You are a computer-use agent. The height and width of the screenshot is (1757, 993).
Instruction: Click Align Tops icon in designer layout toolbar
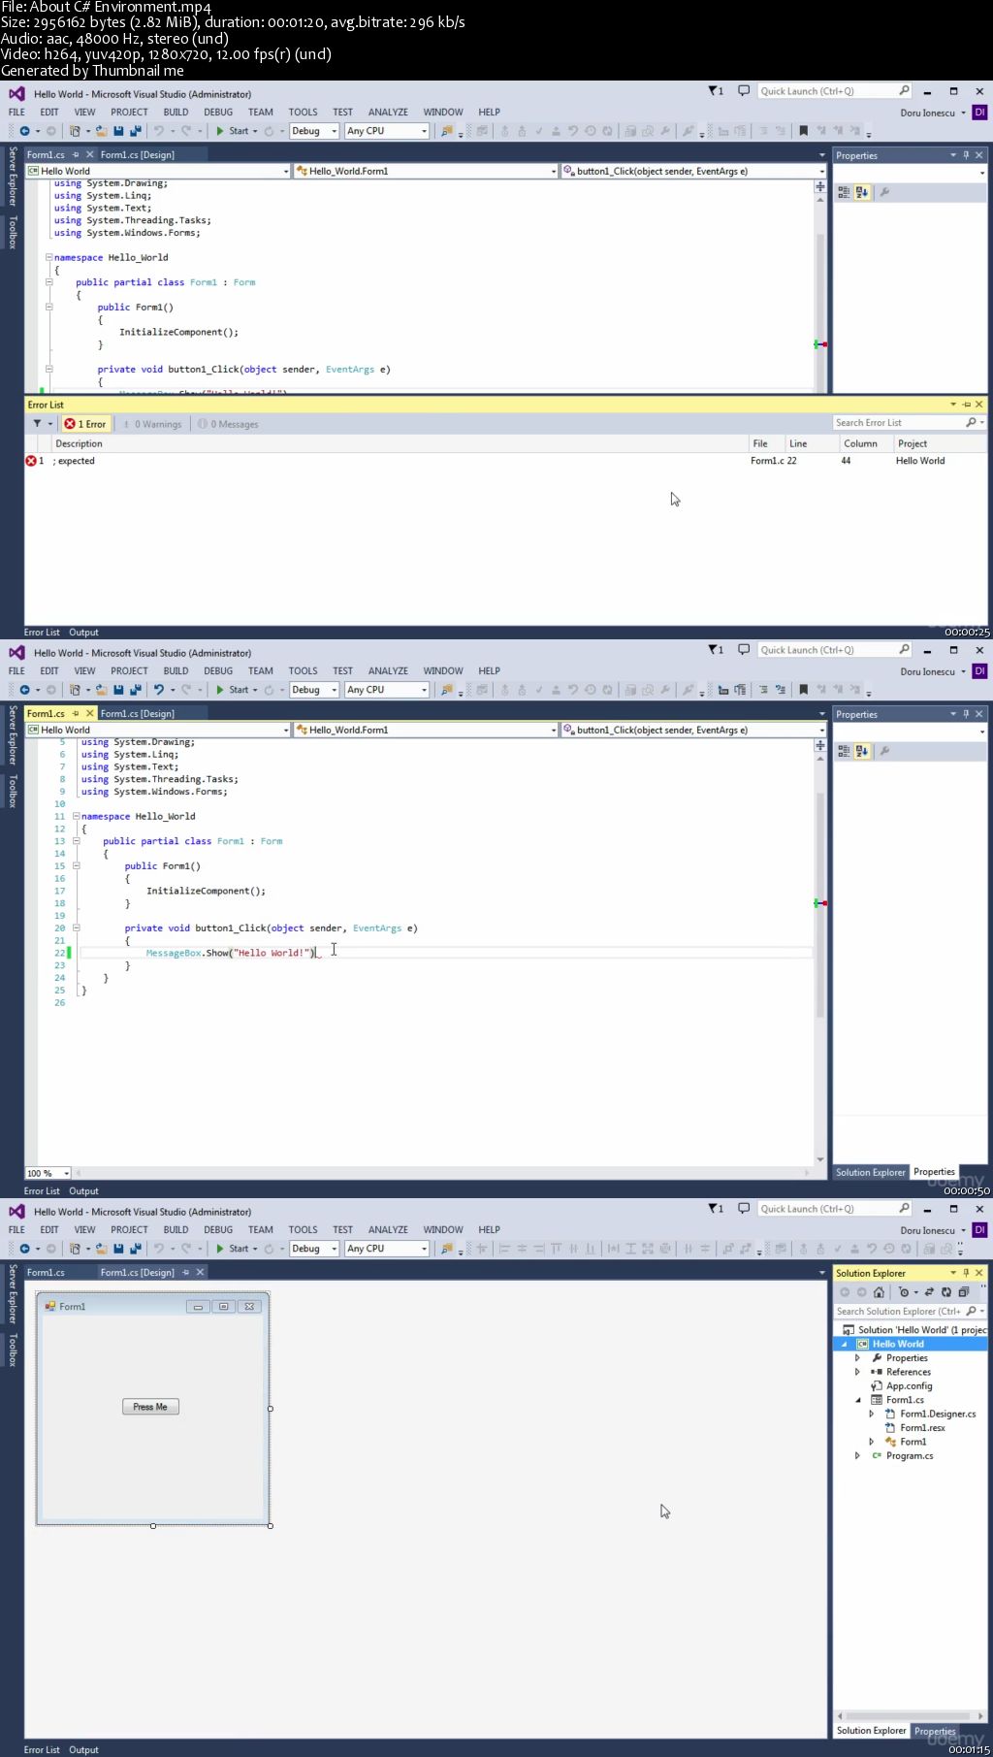(x=556, y=1249)
